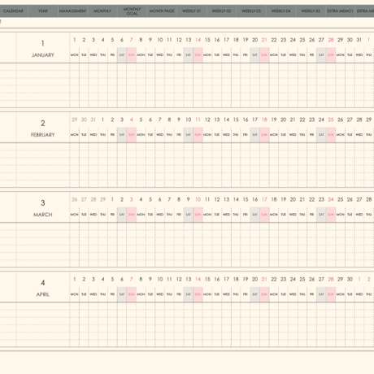The height and width of the screenshot is (374, 374).
Task: Select date 10 in the January row
Action: pyautogui.click(x=160, y=40)
